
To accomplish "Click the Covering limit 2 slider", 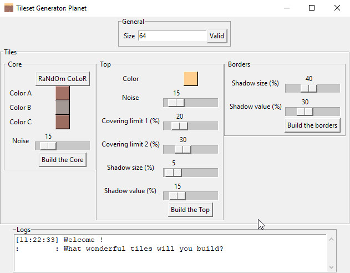I will click(x=190, y=149).
